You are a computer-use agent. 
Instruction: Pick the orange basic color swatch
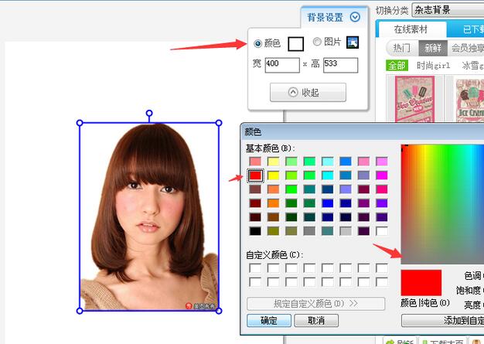273,203
